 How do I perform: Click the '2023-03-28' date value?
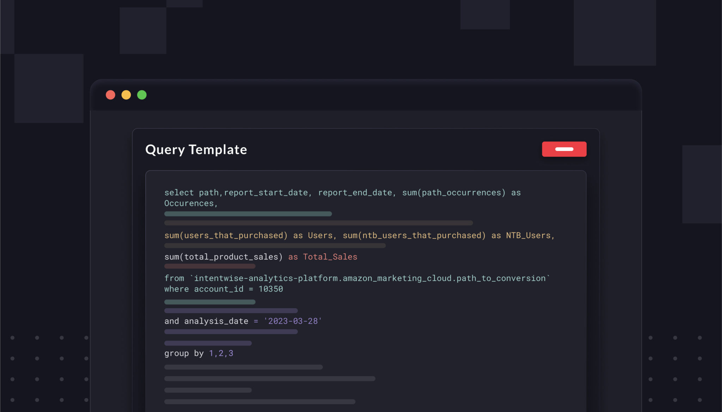click(293, 321)
